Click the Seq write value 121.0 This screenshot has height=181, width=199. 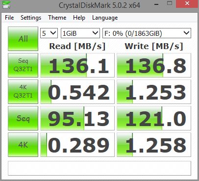[x=154, y=118]
